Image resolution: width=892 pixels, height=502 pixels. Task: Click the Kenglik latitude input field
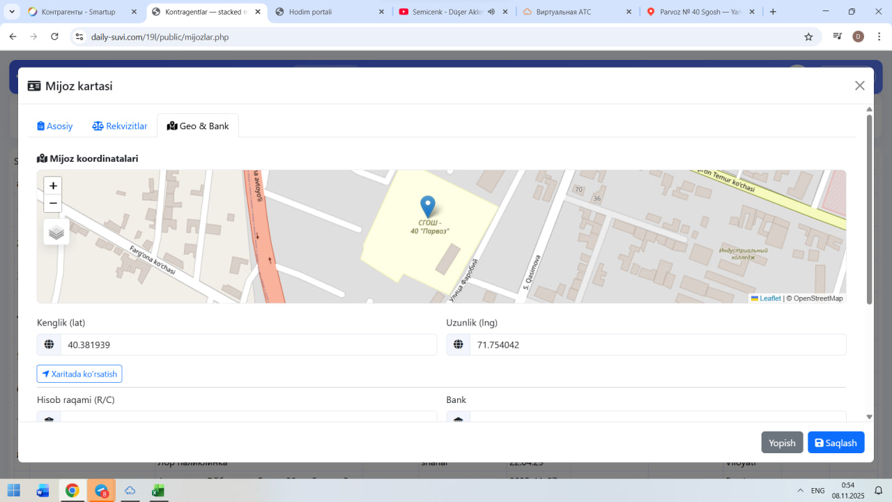[x=247, y=344]
